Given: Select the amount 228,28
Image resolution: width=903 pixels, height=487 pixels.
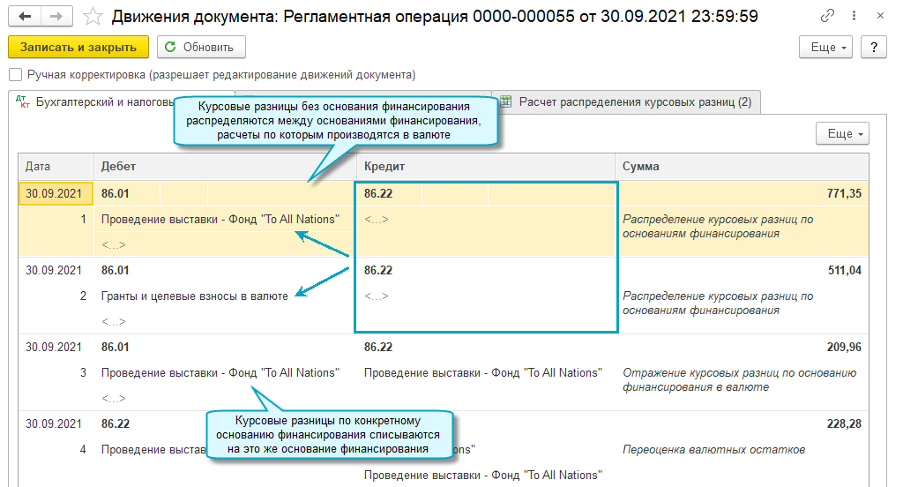Looking at the screenshot, I should tap(844, 423).
